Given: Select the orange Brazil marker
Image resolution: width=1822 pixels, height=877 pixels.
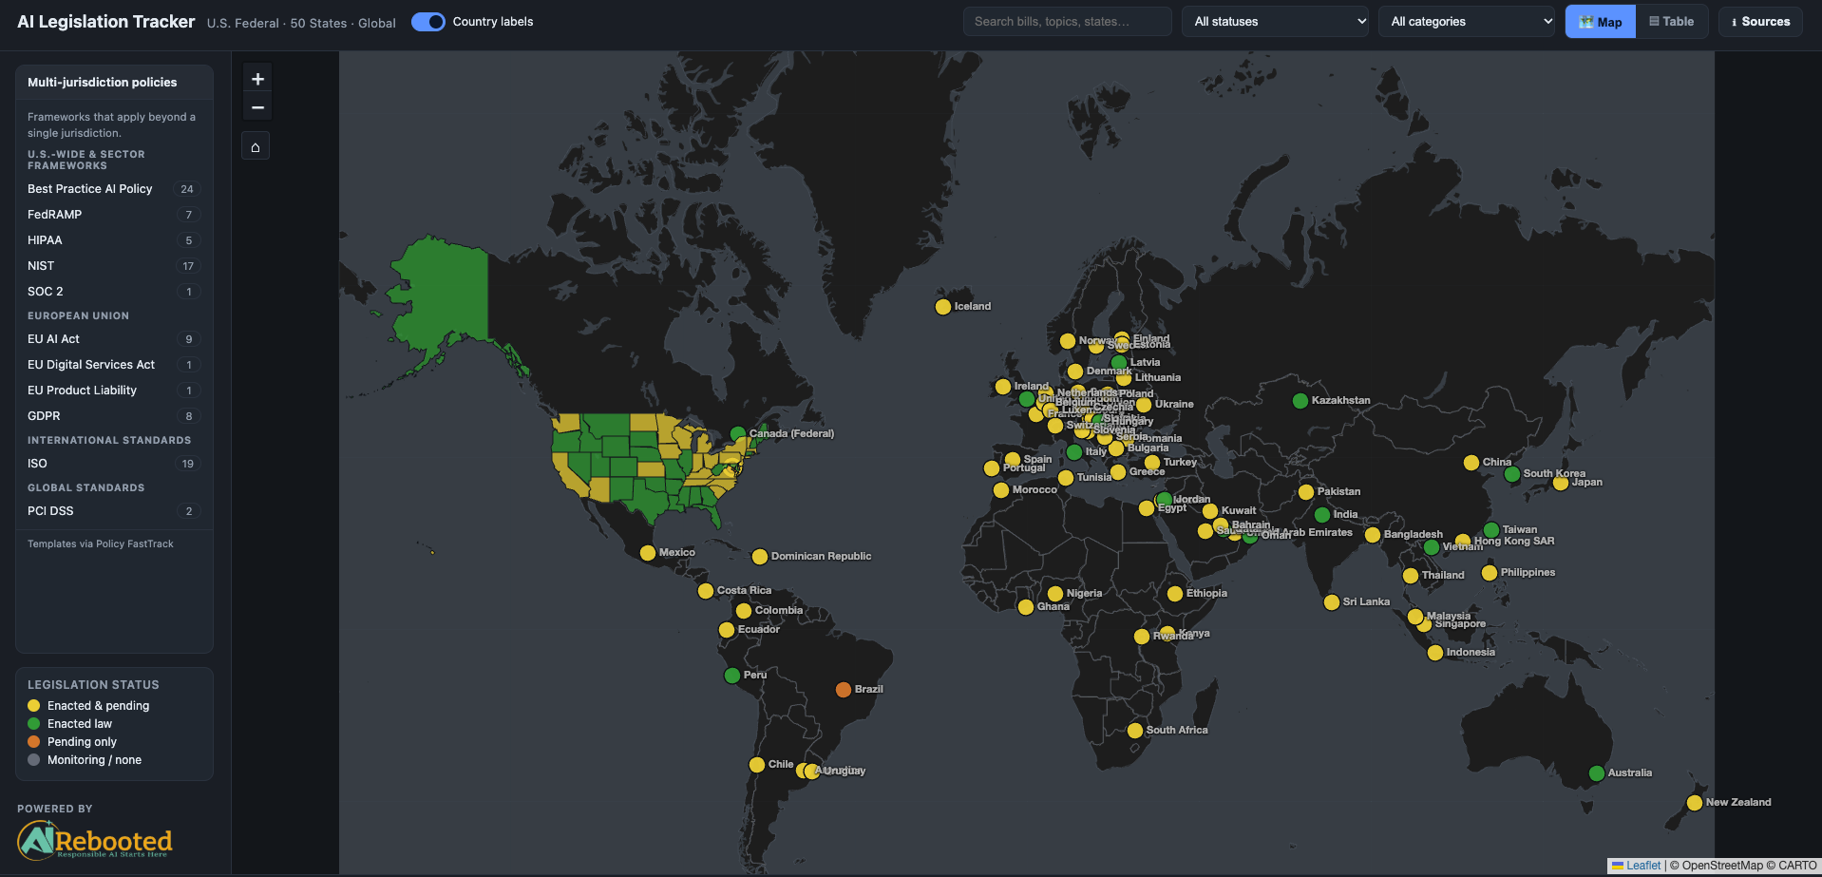Looking at the screenshot, I should 844,690.
